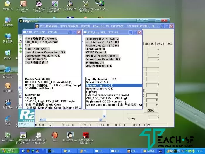Launch the 迅雷 download shortcut
Image resolution: width=205 pixels, height=154 pixels.
point(8,120)
